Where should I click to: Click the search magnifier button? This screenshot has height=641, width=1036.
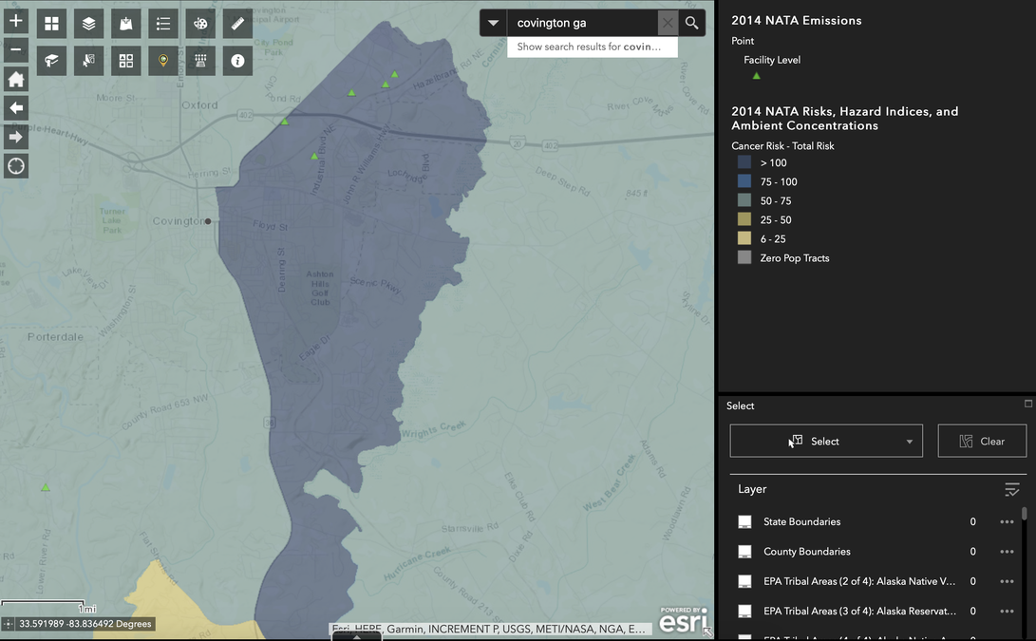click(691, 23)
